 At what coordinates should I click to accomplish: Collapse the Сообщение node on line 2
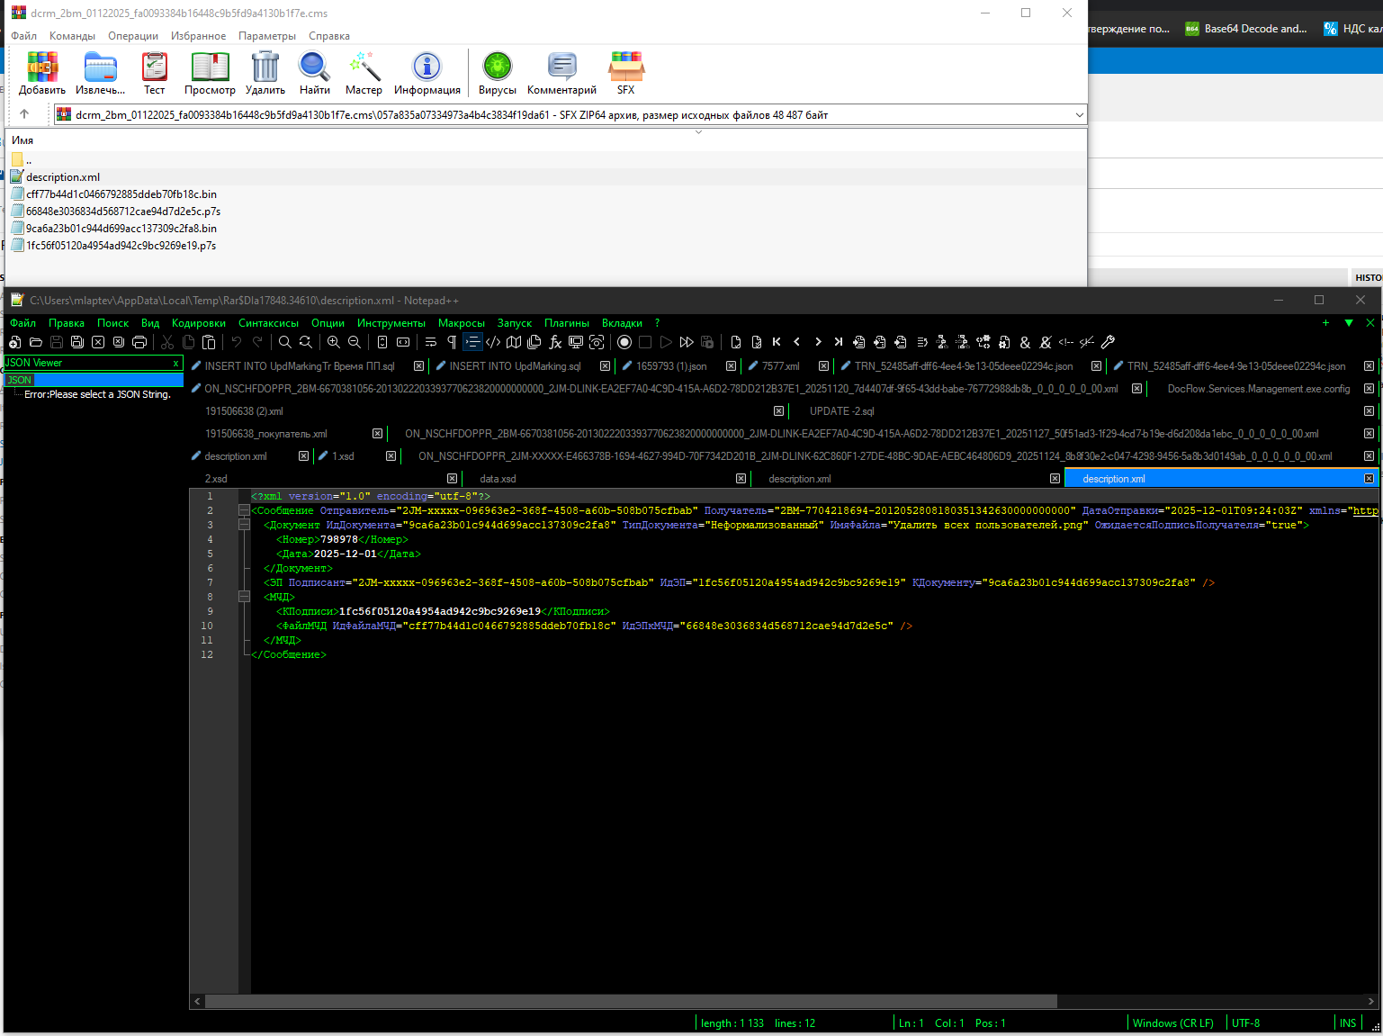[244, 510]
